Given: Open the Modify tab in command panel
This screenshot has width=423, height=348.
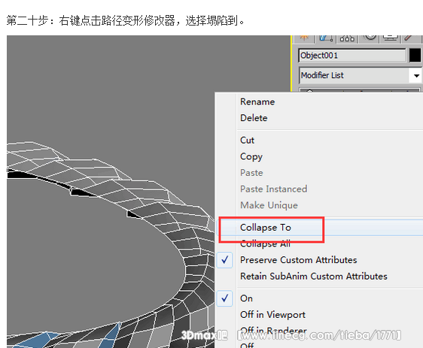Looking at the screenshot, I should click(326, 38).
